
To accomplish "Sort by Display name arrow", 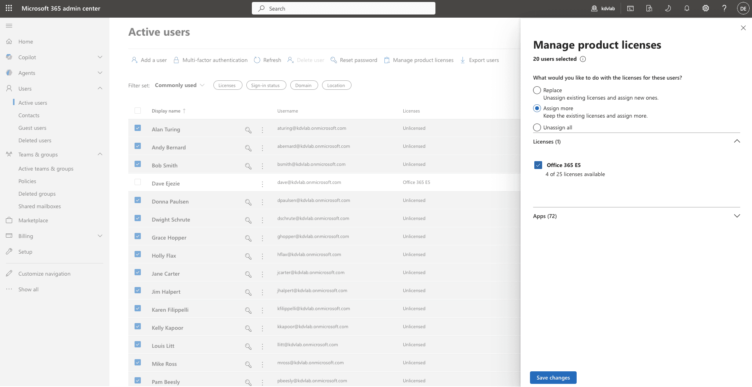I will coord(184,111).
